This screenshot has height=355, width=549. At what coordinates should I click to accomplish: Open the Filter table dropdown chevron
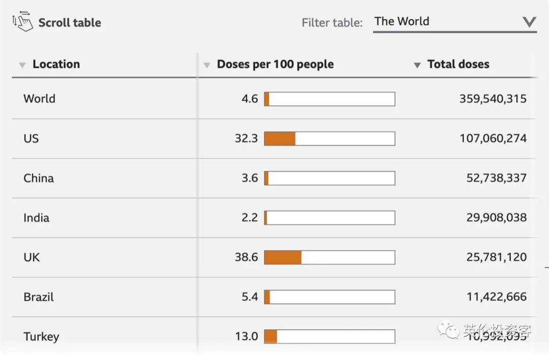pos(529,22)
